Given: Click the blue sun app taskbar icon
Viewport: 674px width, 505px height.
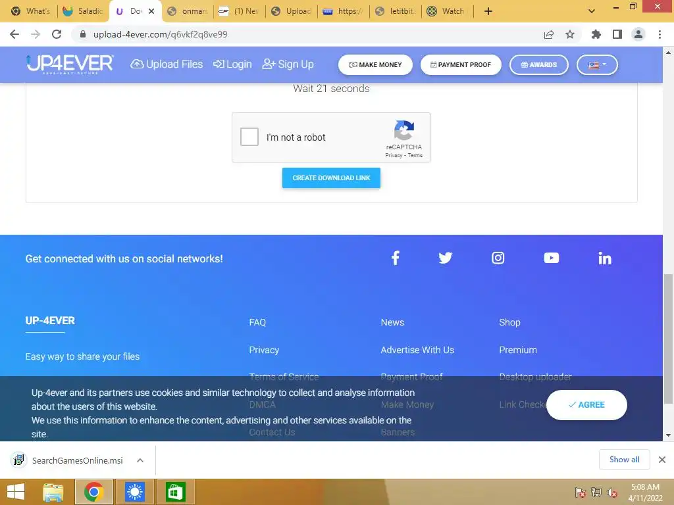Looking at the screenshot, I should click(134, 492).
